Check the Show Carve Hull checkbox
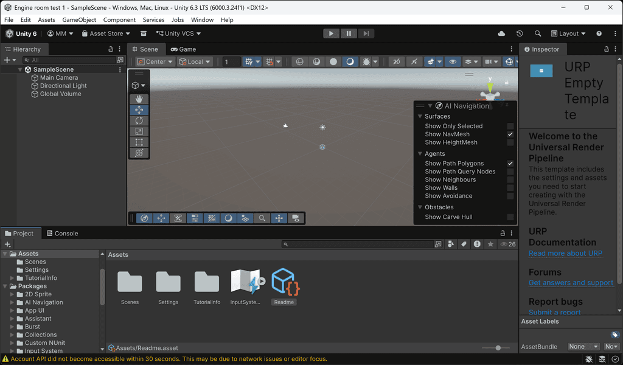 pyautogui.click(x=510, y=217)
